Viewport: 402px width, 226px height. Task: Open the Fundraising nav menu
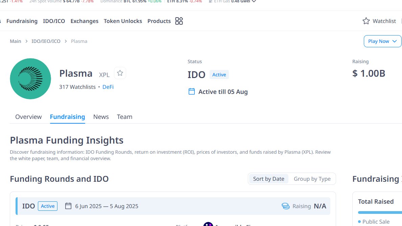coord(22,21)
